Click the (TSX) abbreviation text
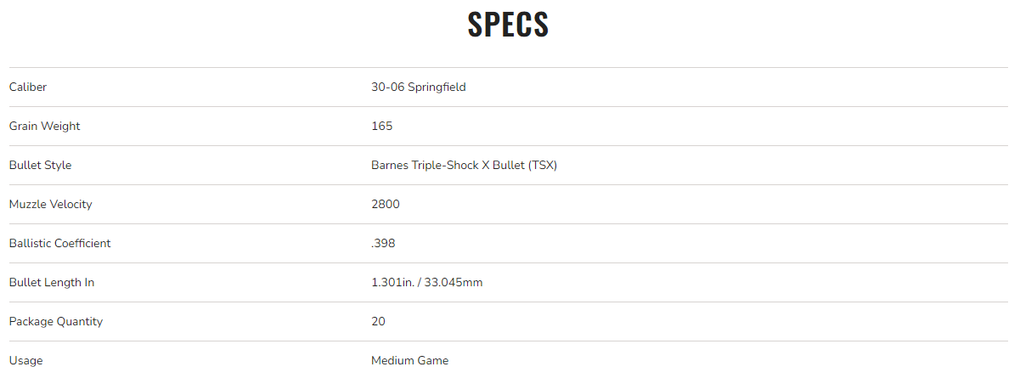 tap(543, 165)
